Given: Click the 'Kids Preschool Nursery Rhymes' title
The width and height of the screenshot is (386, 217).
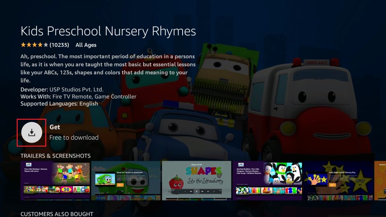Looking at the screenshot, I should [108, 31].
